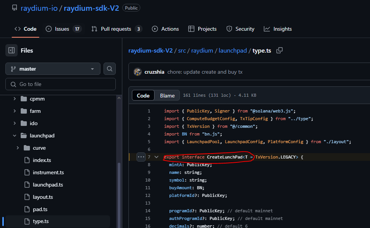370x228 pixels.
Task: Open the Security tab
Action: pyautogui.click(x=240, y=29)
